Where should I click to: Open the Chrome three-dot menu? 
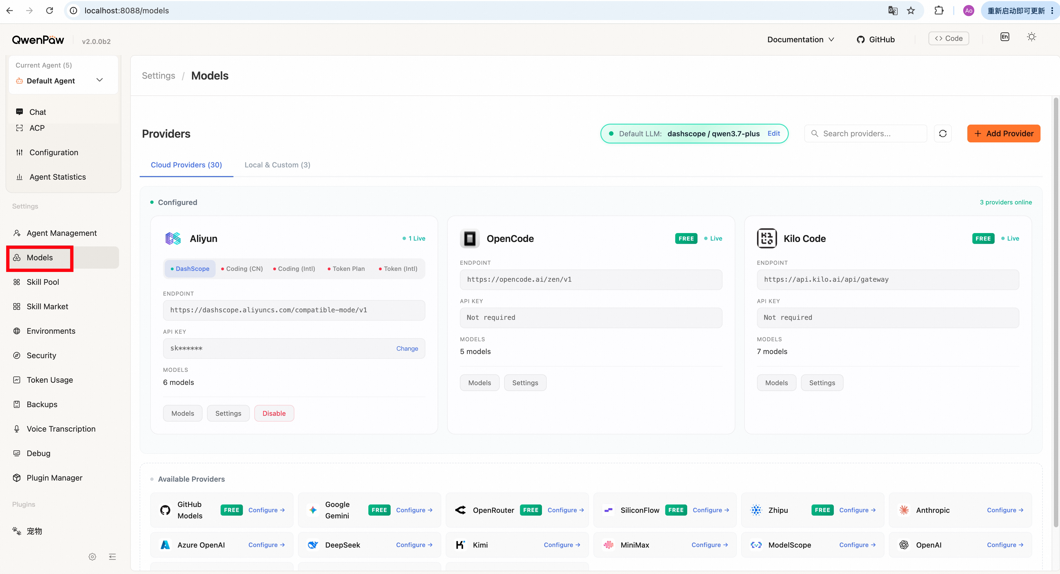click(1052, 10)
